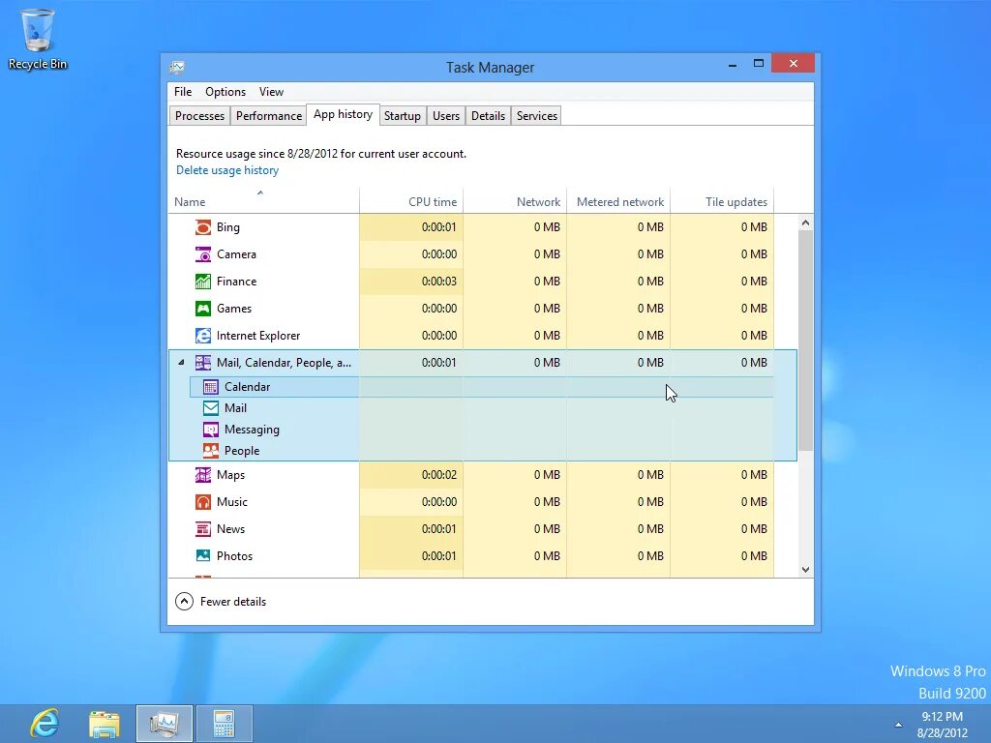Sort by the CPU time column

(x=411, y=201)
